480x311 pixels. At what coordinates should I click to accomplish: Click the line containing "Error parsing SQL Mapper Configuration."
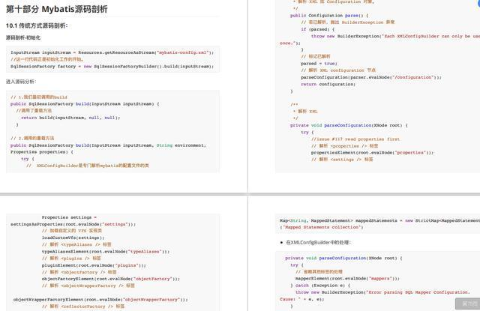click(382, 293)
